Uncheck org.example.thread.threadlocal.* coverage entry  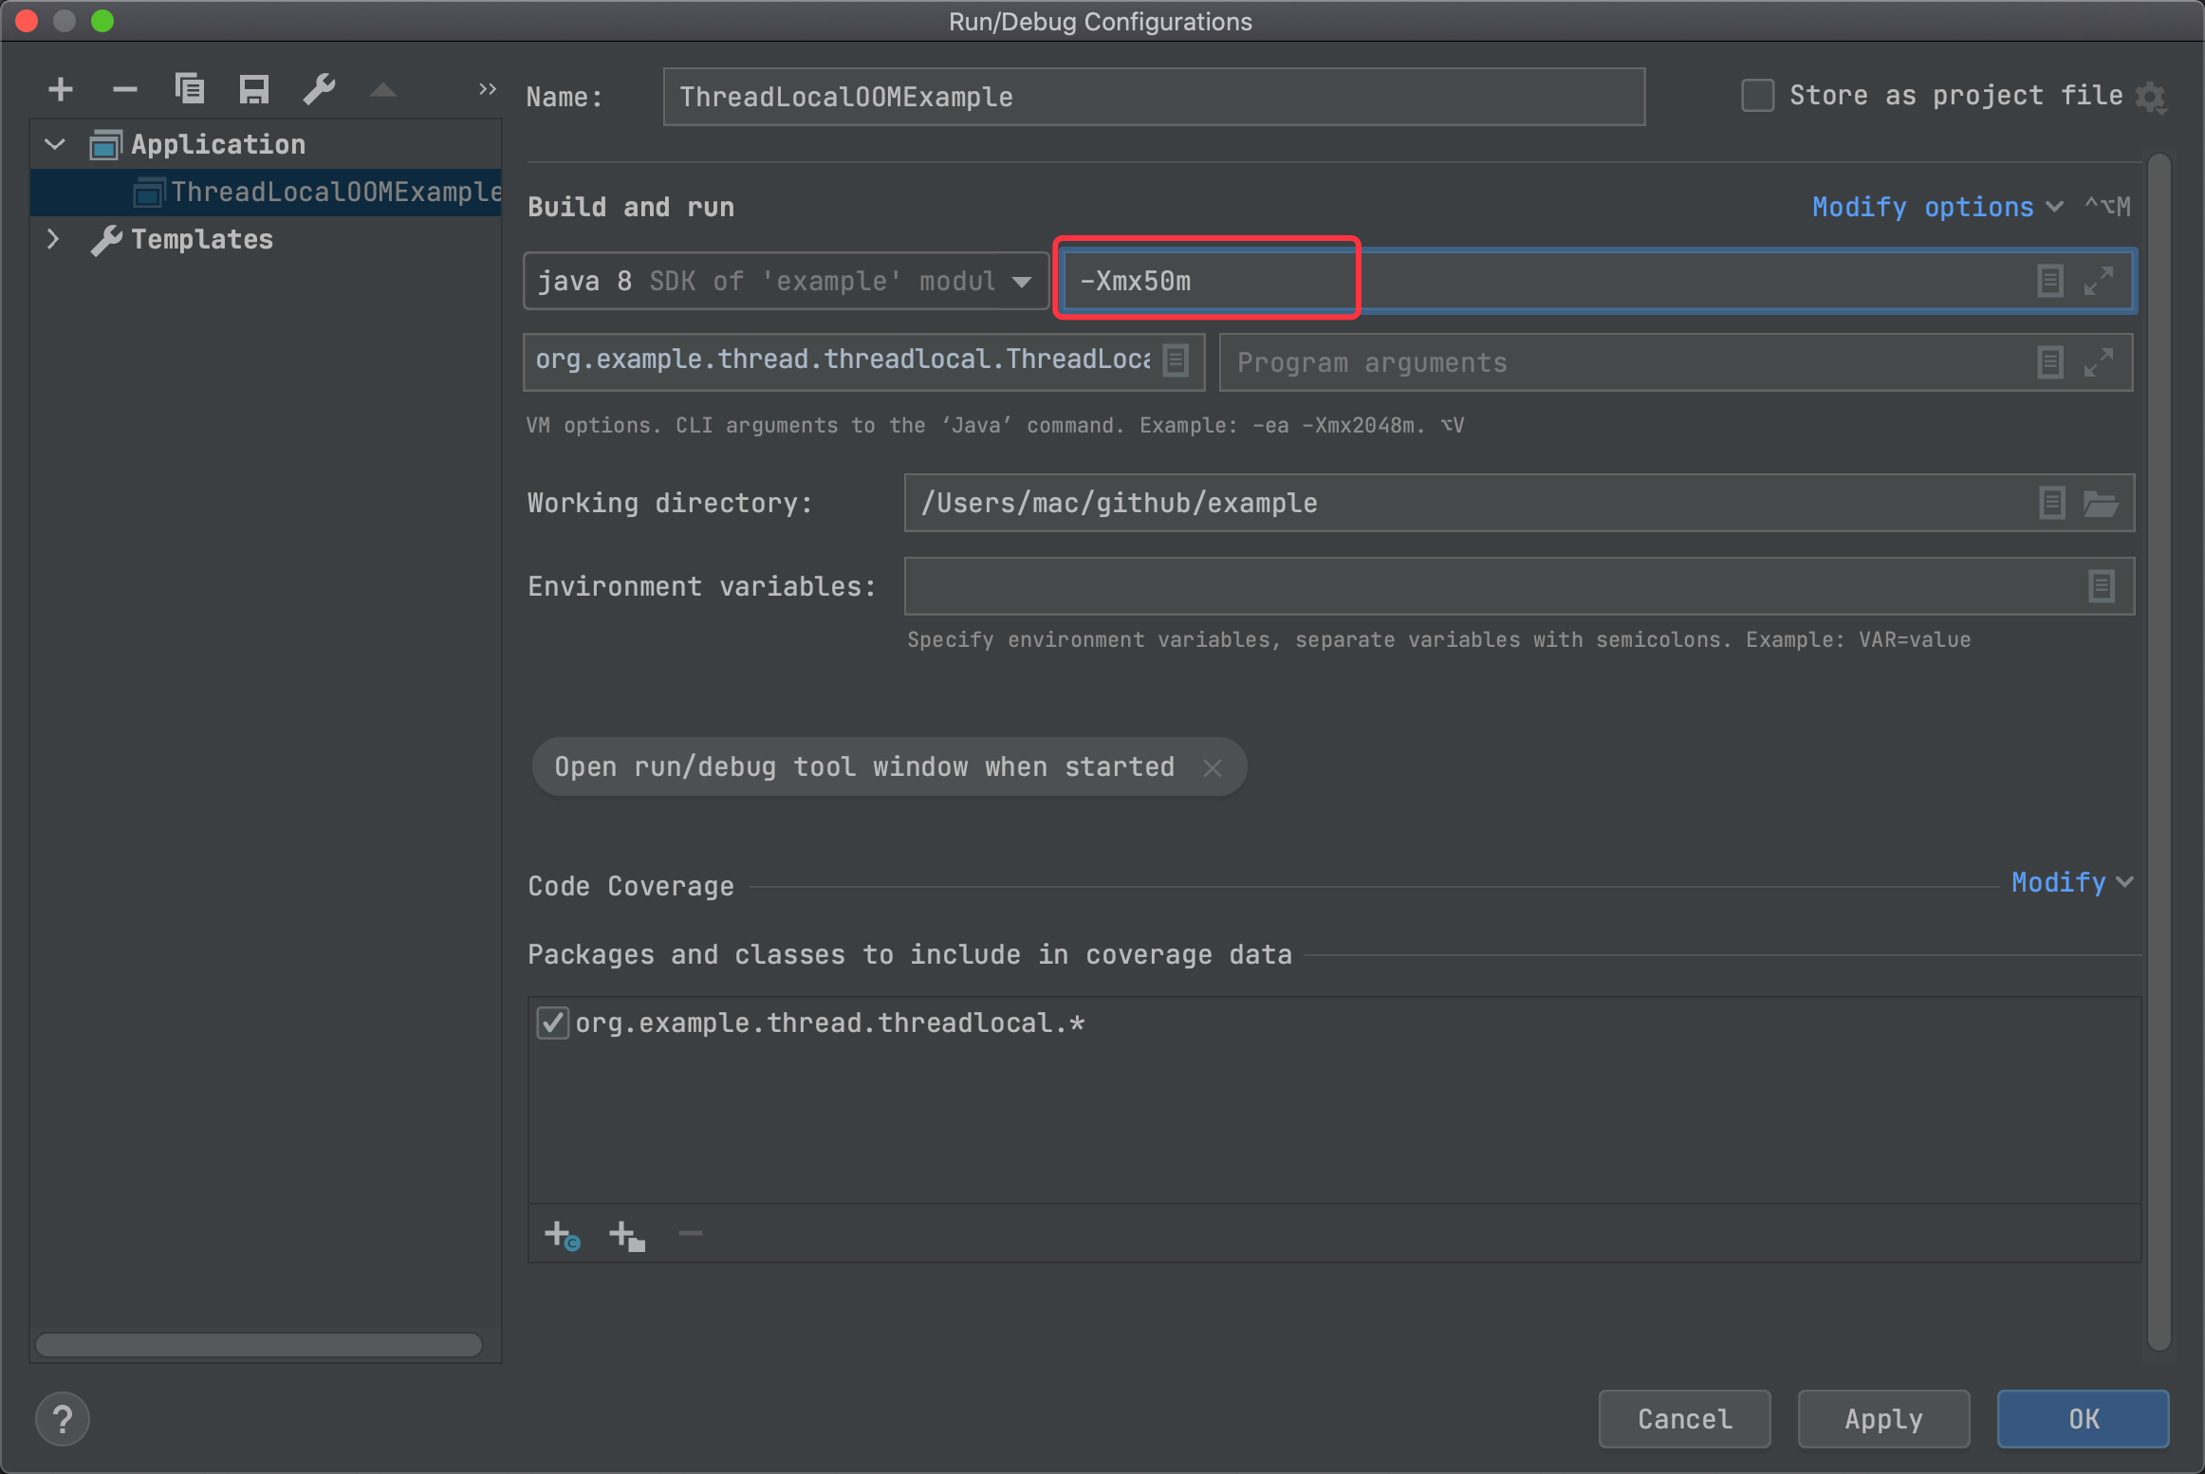point(552,1023)
